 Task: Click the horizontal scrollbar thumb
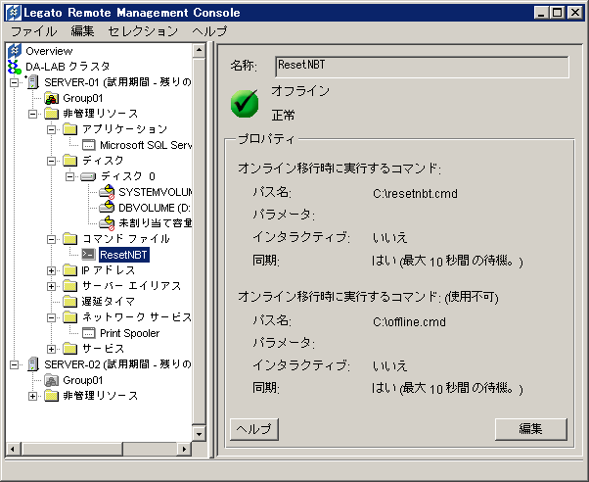(71, 449)
